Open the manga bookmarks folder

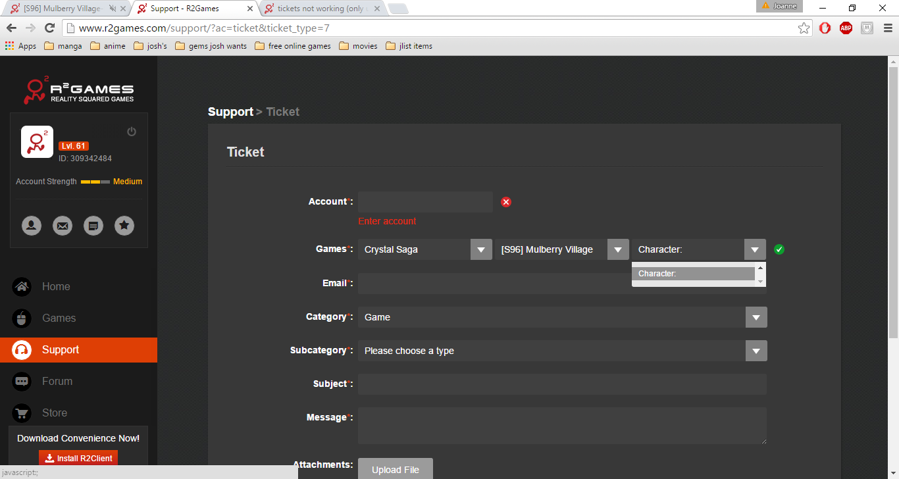pyautogui.click(x=63, y=46)
